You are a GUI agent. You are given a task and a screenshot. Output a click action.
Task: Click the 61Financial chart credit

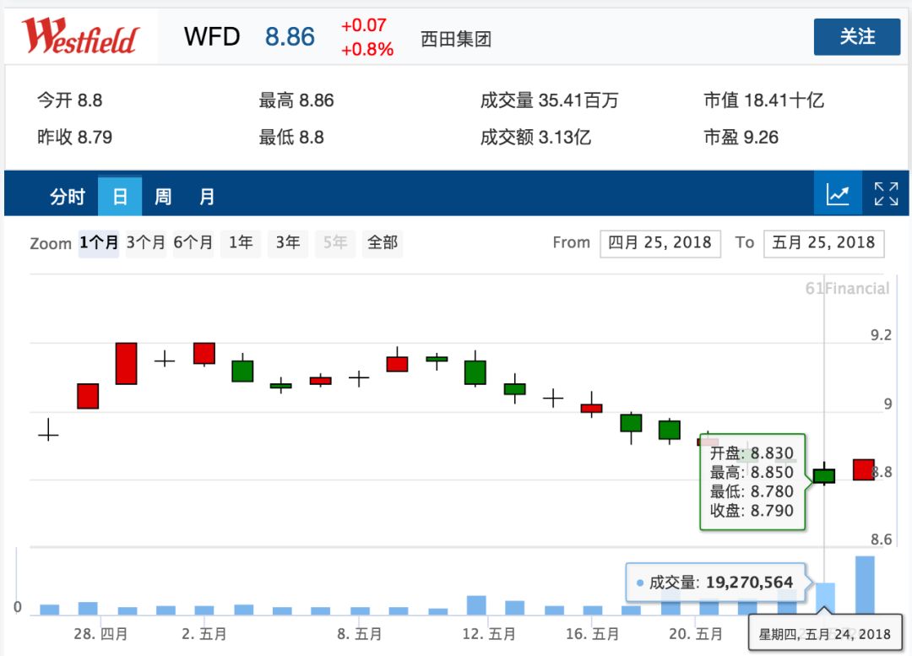847,288
